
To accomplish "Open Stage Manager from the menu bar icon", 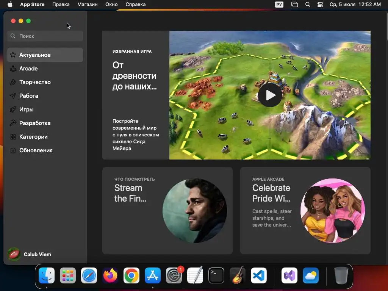I will click(294, 5).
